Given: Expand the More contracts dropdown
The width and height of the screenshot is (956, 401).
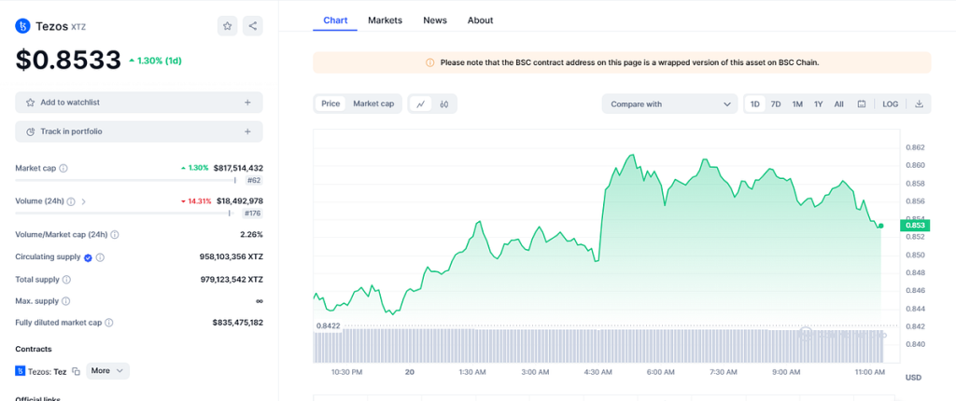Looking at the screenshot, I should pyautogui.click(x=107, y=370).
